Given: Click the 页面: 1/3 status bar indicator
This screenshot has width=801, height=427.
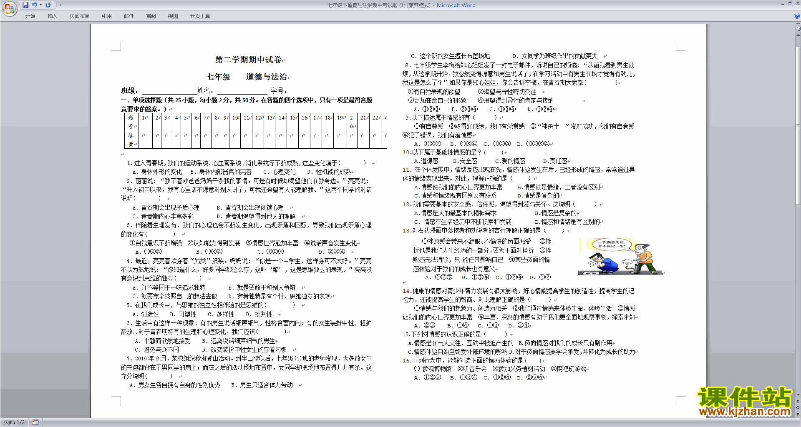Looking at the screenshot, I should pyautogui.click(x=14, y=422).
